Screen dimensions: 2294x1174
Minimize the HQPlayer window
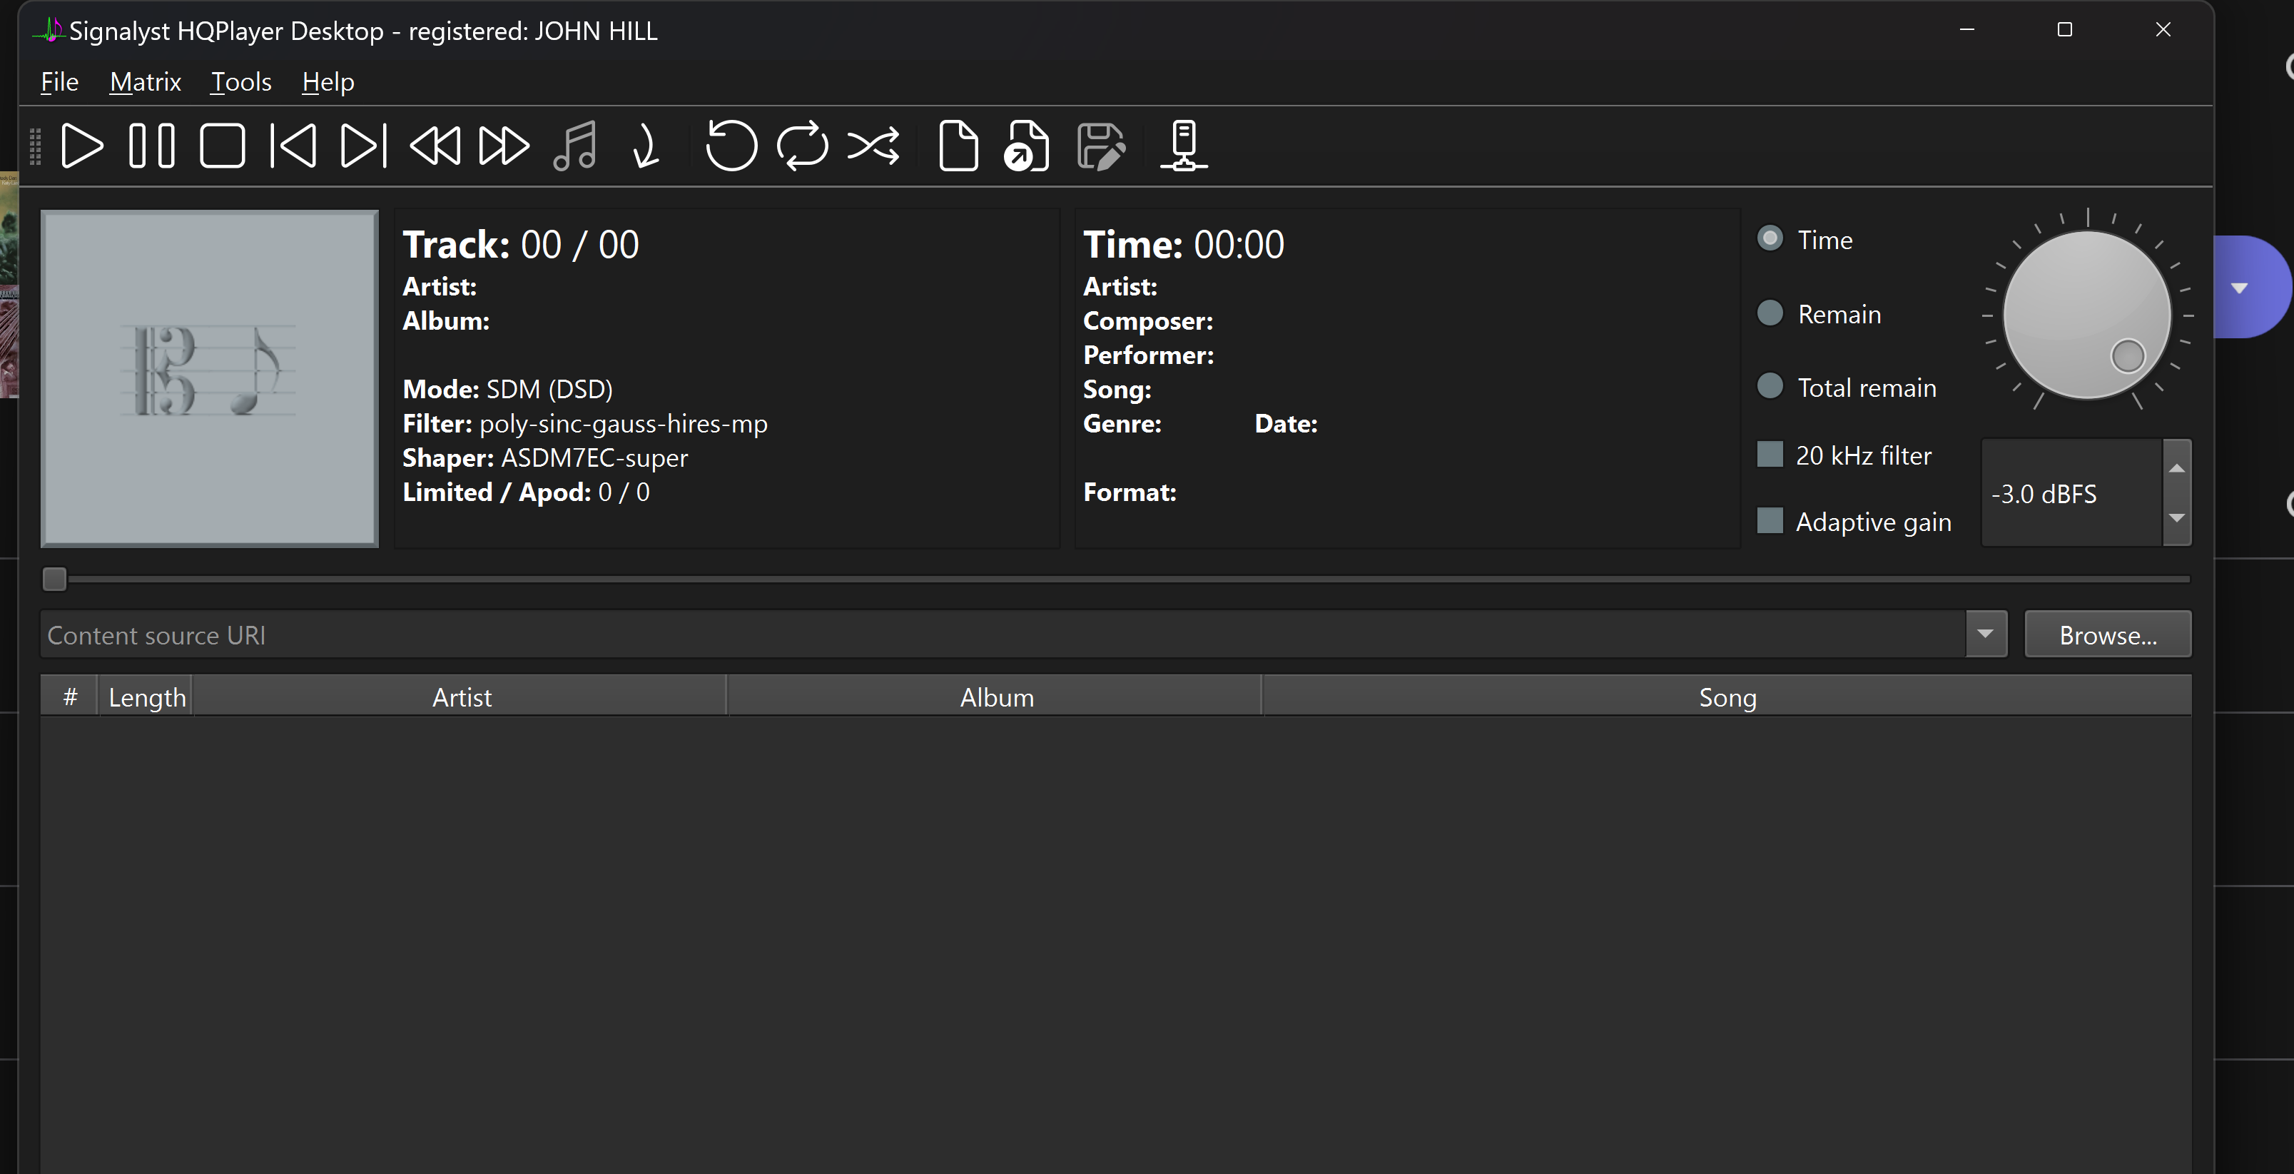[x=1966, y=29]
